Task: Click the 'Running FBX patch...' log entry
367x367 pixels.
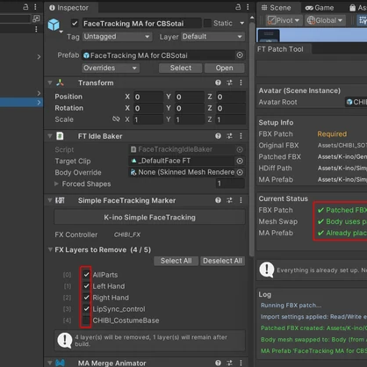Action: pyautogui.click(x=291, y=306)
